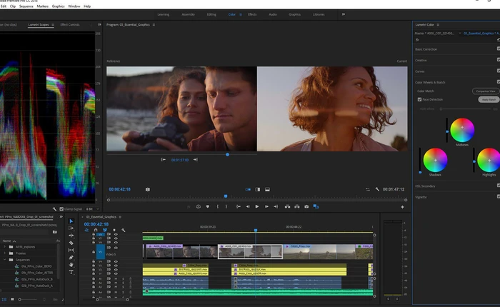Toggle Creative section enable checkbox
Viewport: 500px width, 307px height.
click(499, 59)
